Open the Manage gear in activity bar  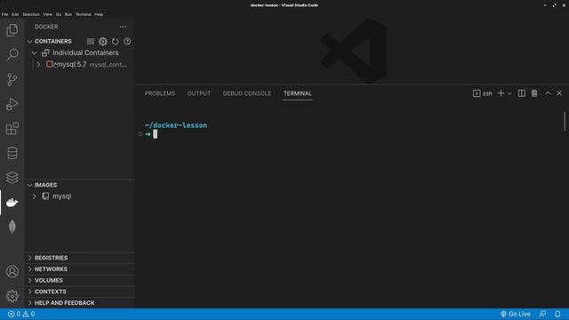coord(12,296)
